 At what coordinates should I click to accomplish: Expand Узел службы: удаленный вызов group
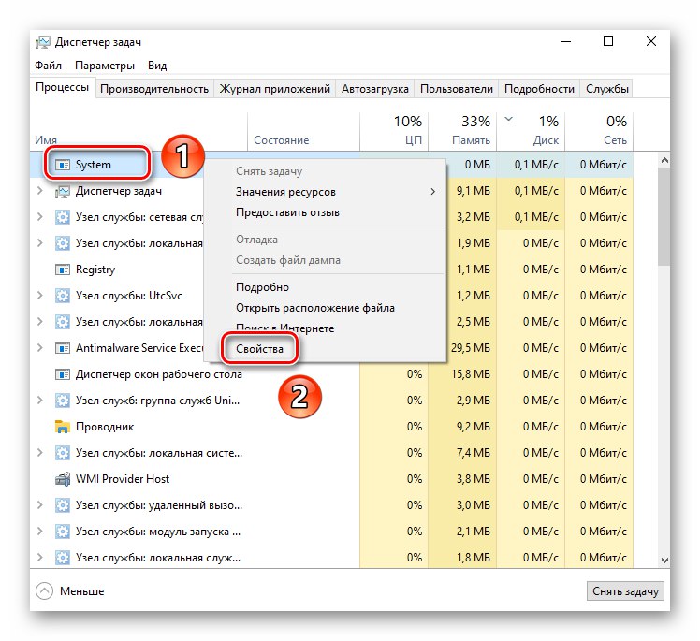pos(40,505)
